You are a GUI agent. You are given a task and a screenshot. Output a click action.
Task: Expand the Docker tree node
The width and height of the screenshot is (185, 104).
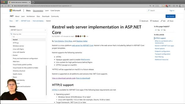[x=12, y=55]
